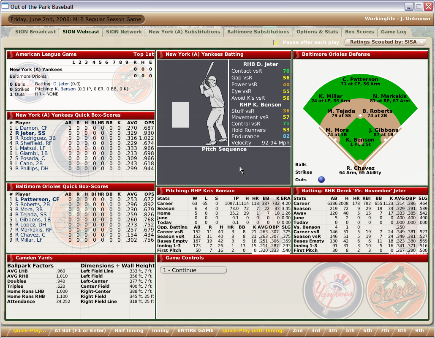Quick-play until the 4th inning

click(333, 330)
